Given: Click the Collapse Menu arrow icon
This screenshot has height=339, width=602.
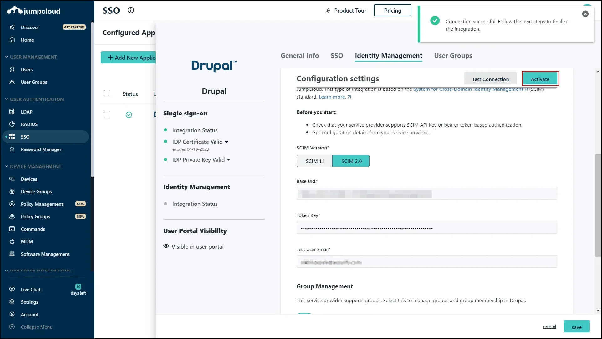Looking at the screenshot, I should point(12,327).
